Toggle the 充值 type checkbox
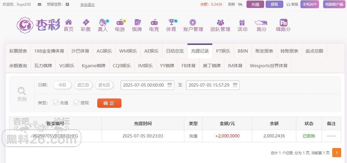347x163 pixels. click(56, 102)
